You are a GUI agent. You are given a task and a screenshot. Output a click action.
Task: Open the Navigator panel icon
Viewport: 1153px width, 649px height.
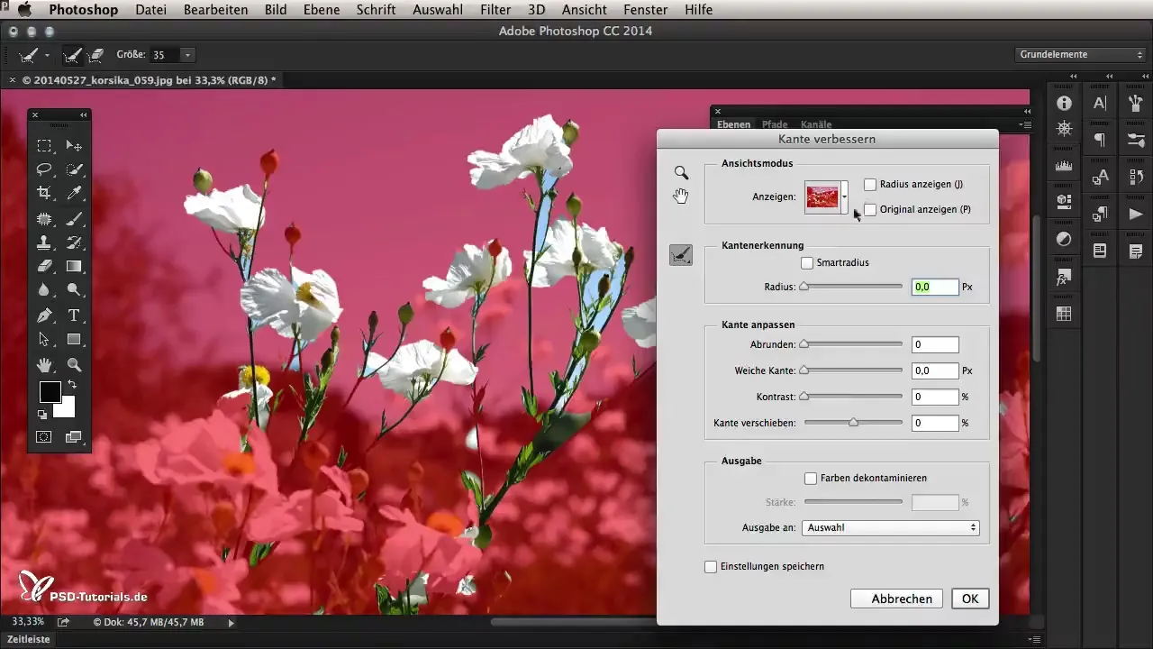(1064, 128)
